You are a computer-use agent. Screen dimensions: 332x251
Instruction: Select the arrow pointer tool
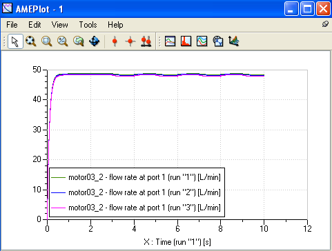[15, 41]
